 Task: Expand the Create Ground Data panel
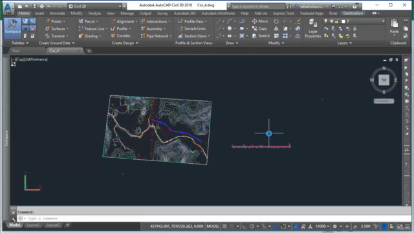click(56, 43)
